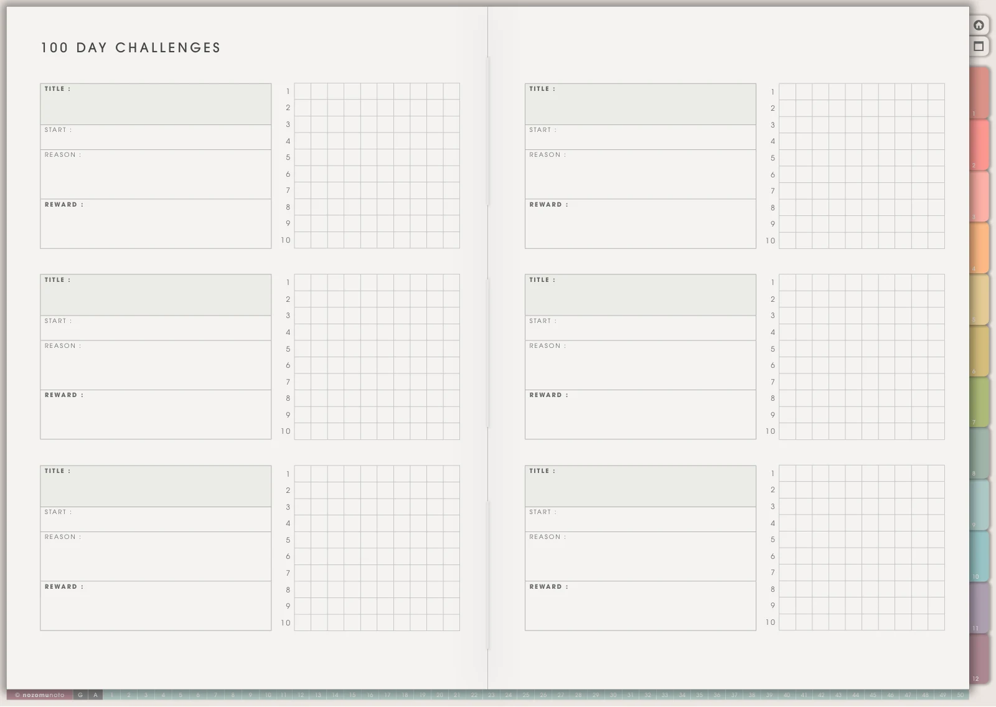Click bottom-right challenge START field

641,519
